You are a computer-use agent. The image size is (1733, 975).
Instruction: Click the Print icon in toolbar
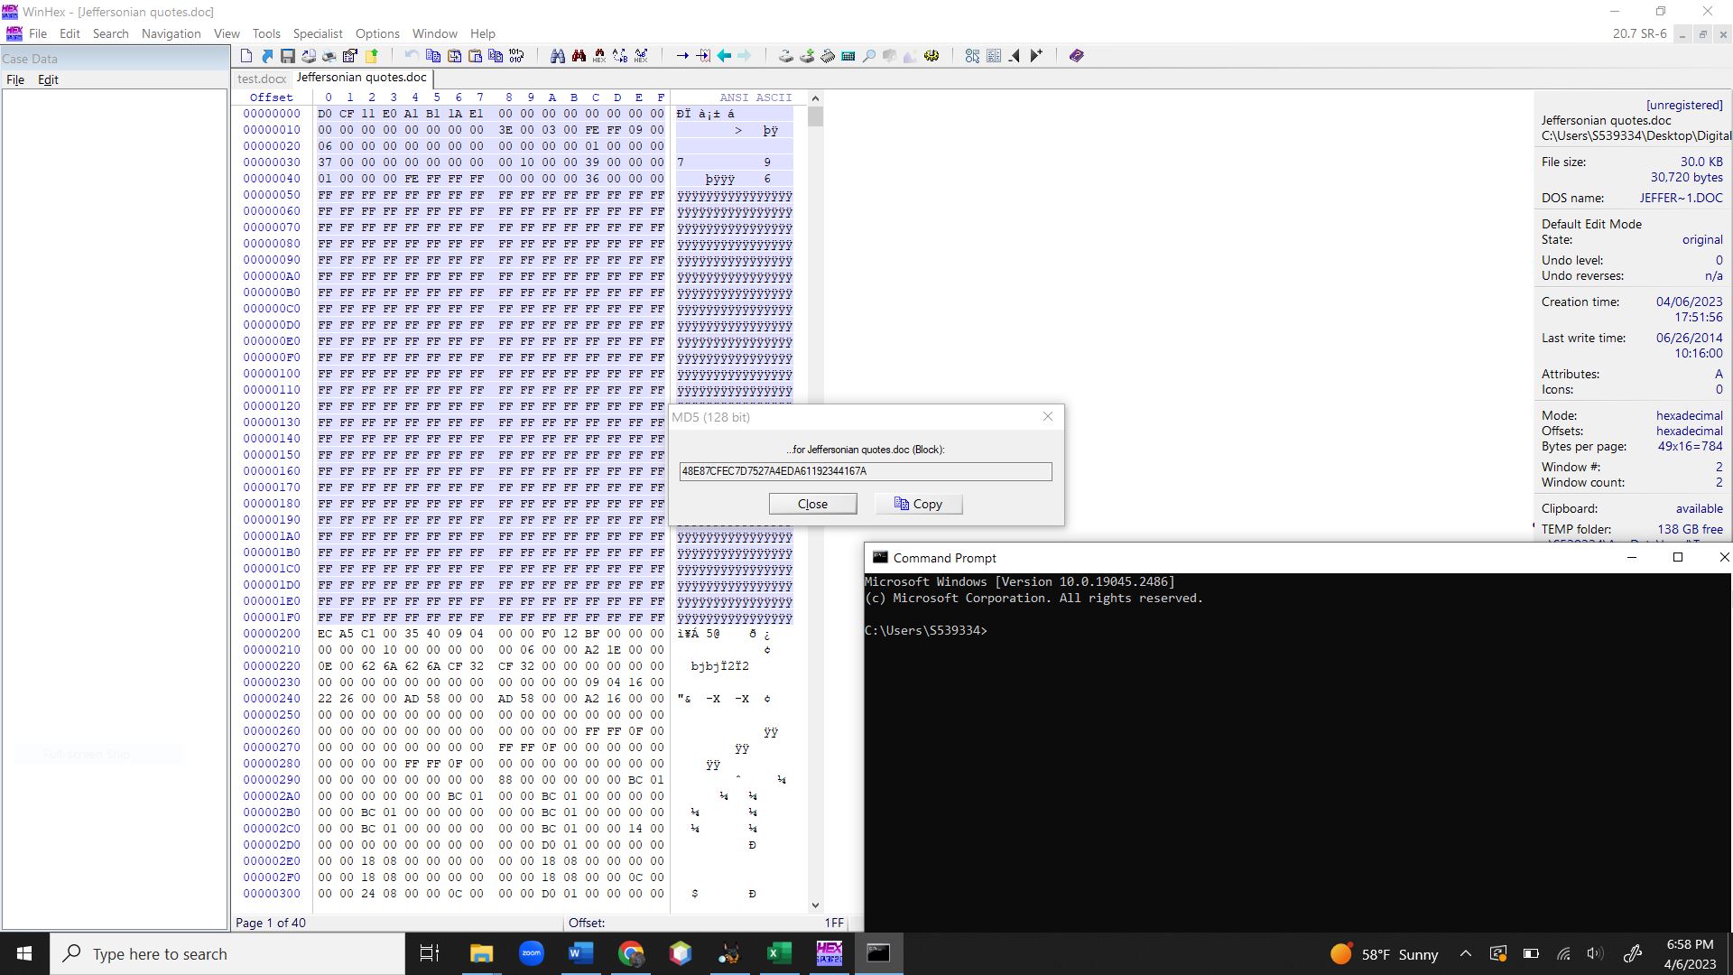(x=329, y=56)
